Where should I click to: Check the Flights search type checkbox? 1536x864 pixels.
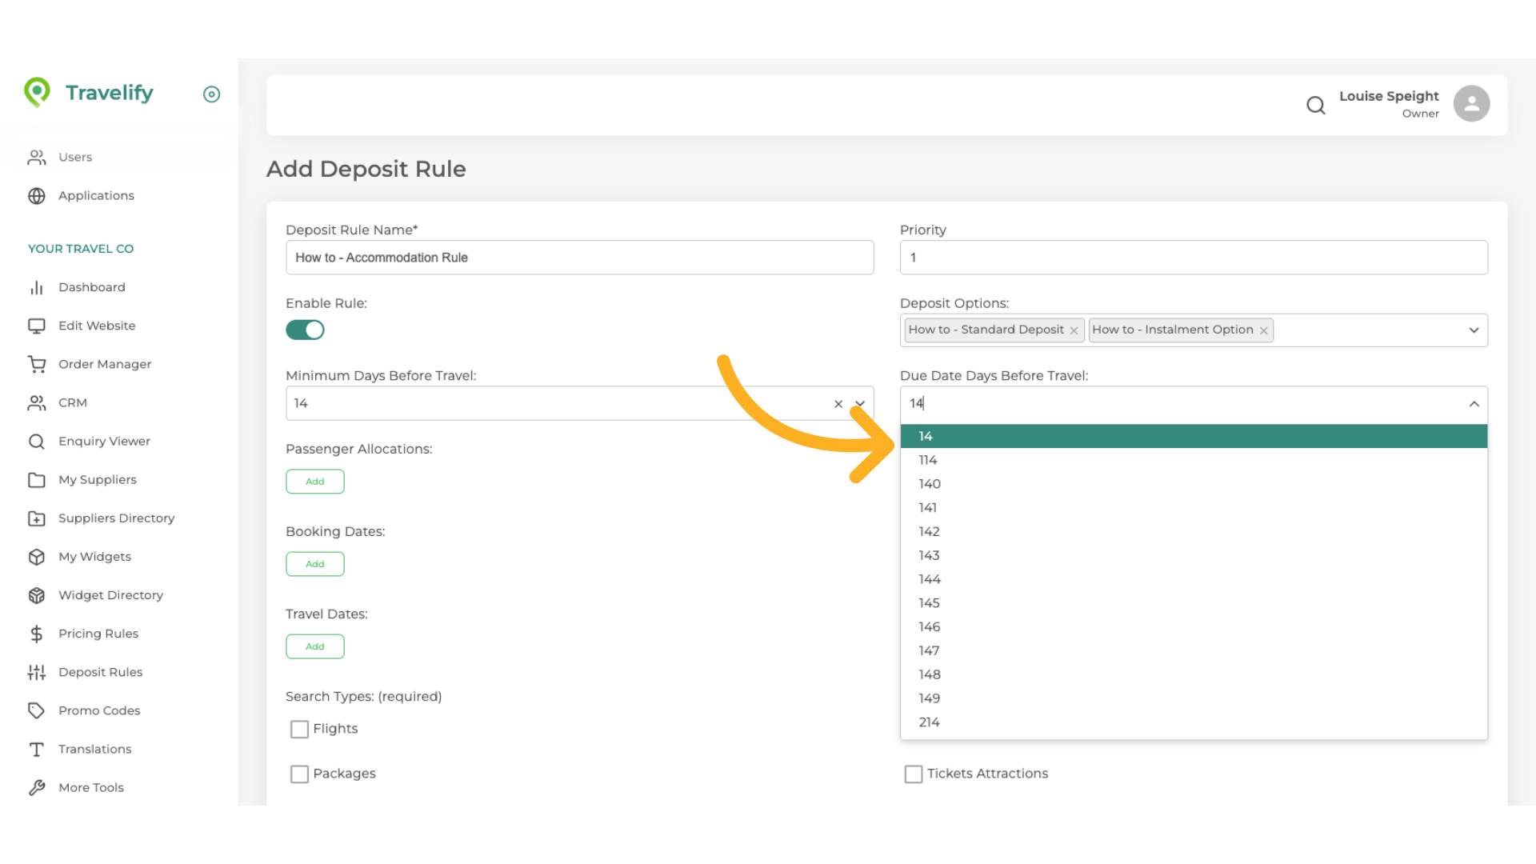299,729
